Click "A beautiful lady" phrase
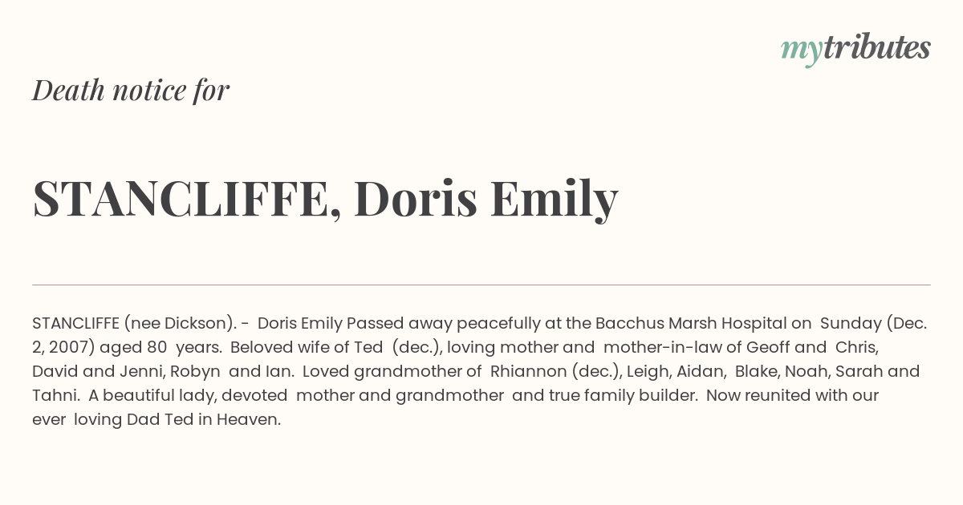Screen dimensions: 963x505 151,396
